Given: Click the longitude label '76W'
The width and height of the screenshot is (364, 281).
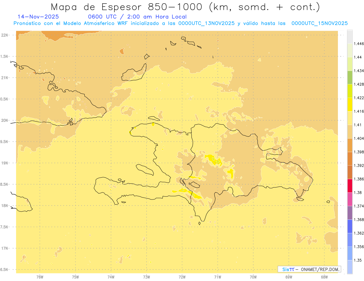Looking at the screenshot, I should pyautogui.click(x=40, y=277).
